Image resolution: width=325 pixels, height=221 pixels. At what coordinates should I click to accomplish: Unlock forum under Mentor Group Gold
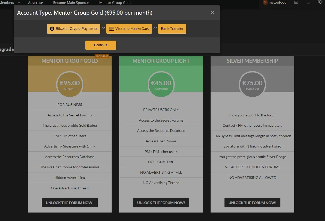[70, 202]
